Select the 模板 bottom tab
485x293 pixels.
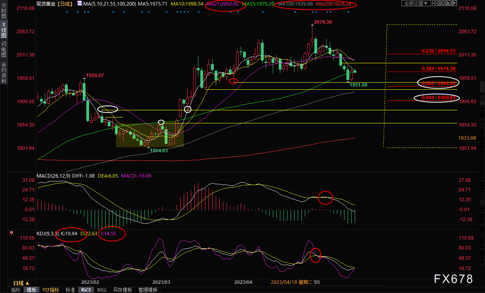click(x=32, y=290)
